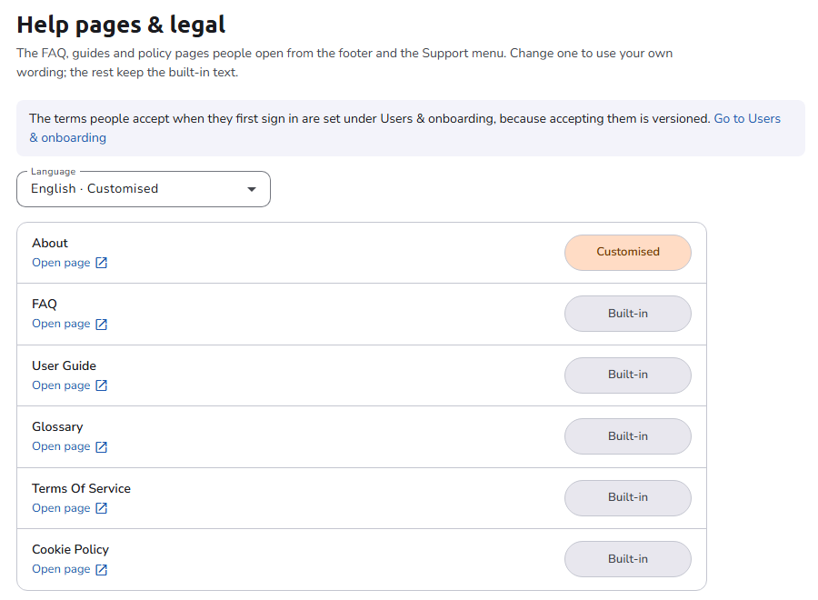
Task: Expand the Language dropdown arrow
Action: (x=252, y=189)
